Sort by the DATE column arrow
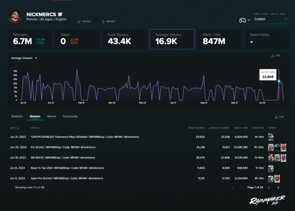This screenshot has width=295, height=211. point(18,128)
